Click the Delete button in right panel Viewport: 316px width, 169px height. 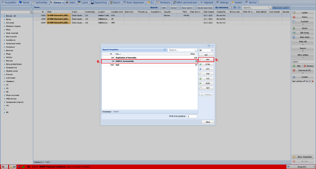pyautogui.click(x=303, y=17)
